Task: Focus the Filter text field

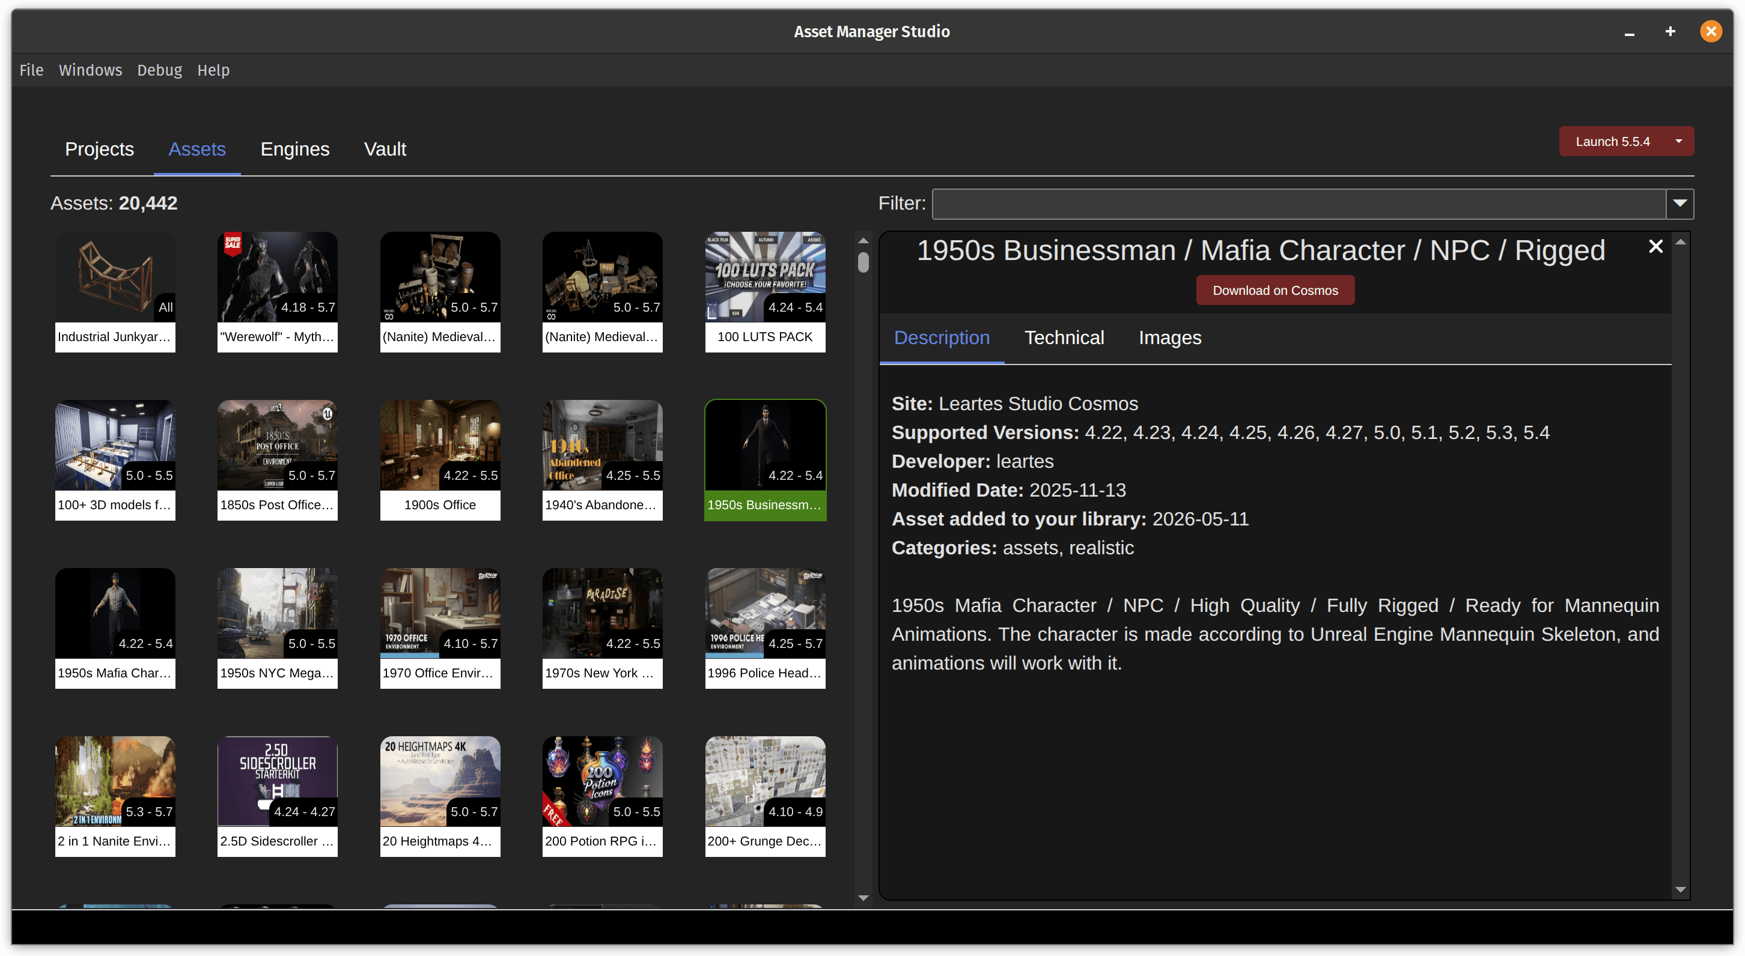Action: click(1299, 203)
